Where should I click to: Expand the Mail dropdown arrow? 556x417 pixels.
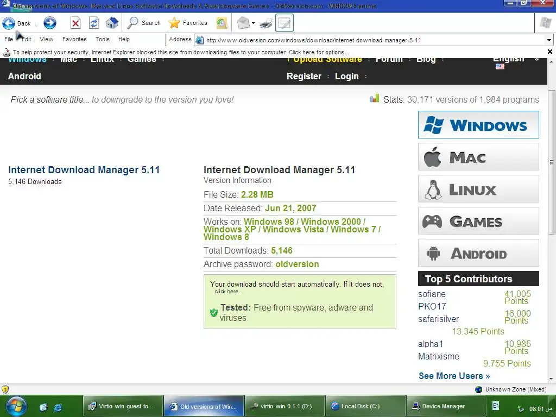pyautogui.click(x=253, y=23)
